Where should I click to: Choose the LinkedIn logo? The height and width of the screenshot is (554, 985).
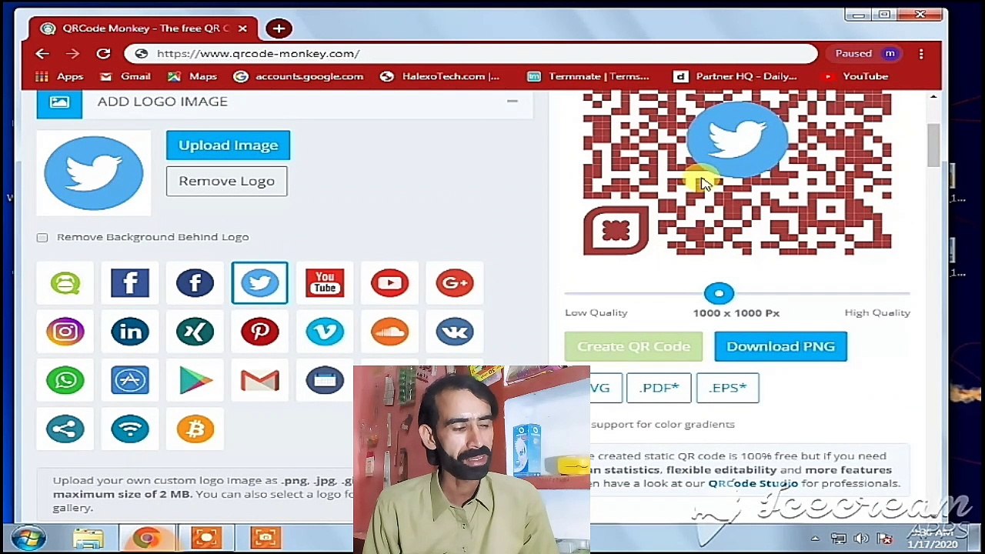coord(130,332)
